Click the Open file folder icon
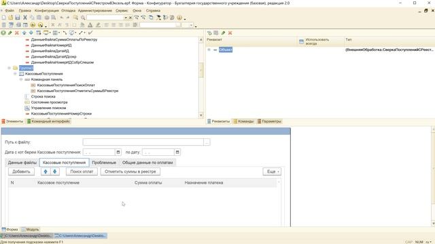The image size is (435, 244). click(x=11, y=18)
